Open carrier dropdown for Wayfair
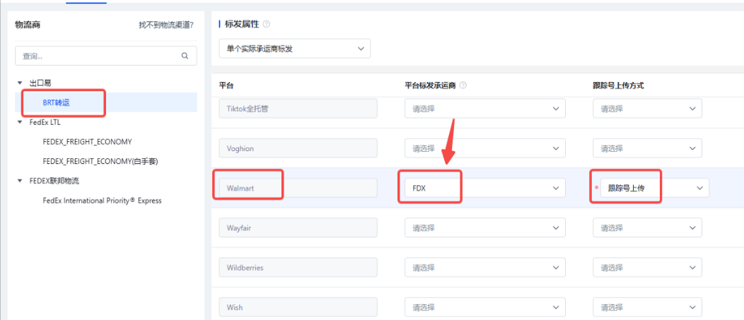 485,227
